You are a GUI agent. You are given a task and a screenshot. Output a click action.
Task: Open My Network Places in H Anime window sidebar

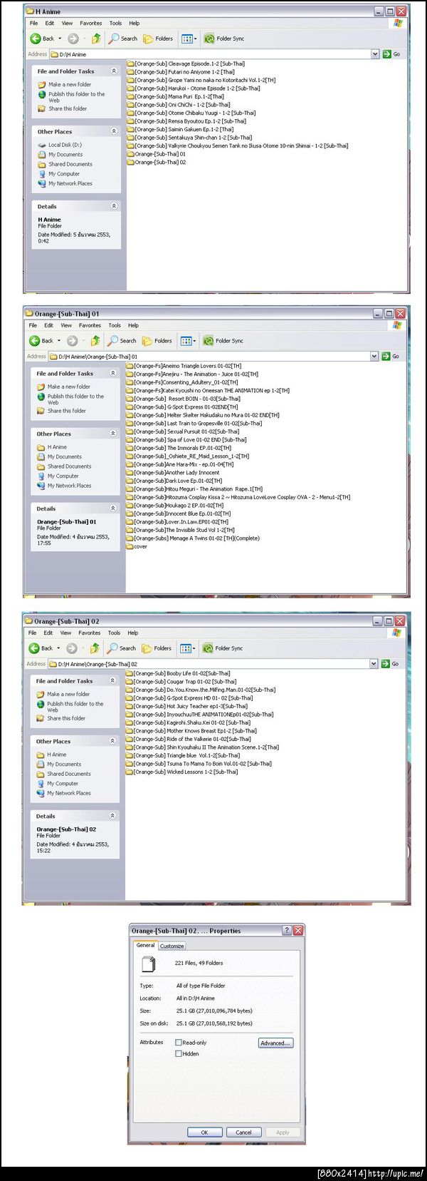click(70, 183)
